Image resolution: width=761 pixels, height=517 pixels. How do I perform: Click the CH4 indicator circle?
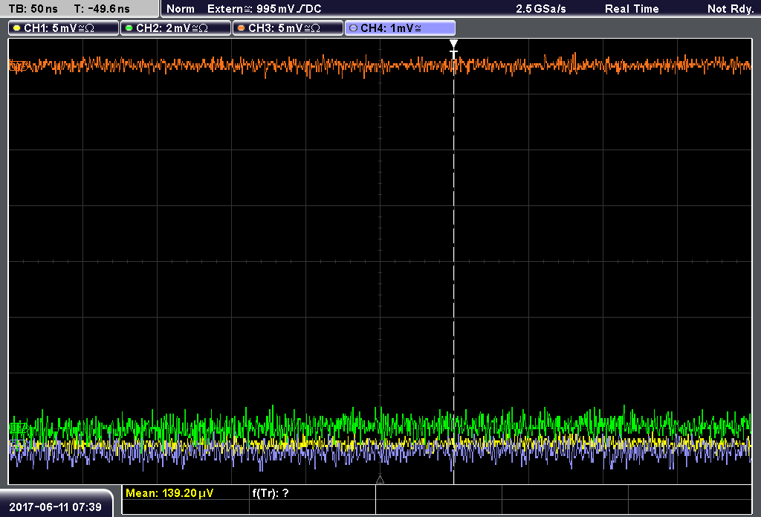tap(353, 28)
